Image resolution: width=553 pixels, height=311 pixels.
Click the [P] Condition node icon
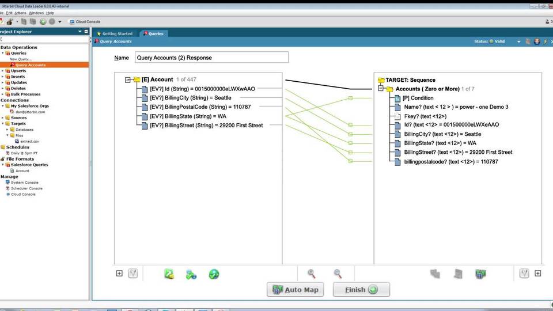(x=397, y=98)
